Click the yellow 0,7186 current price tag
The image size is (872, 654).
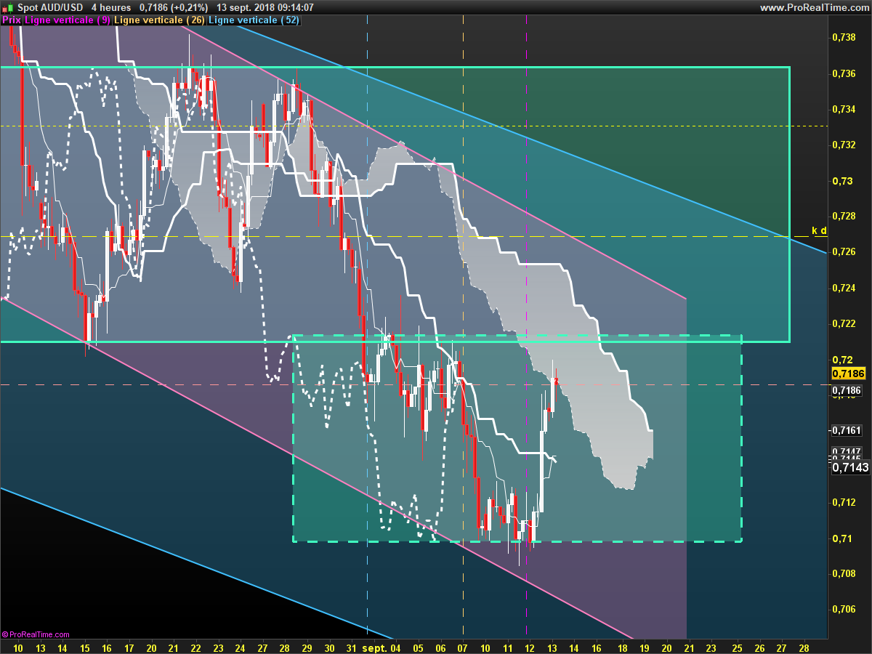click(x=849, y=374)
